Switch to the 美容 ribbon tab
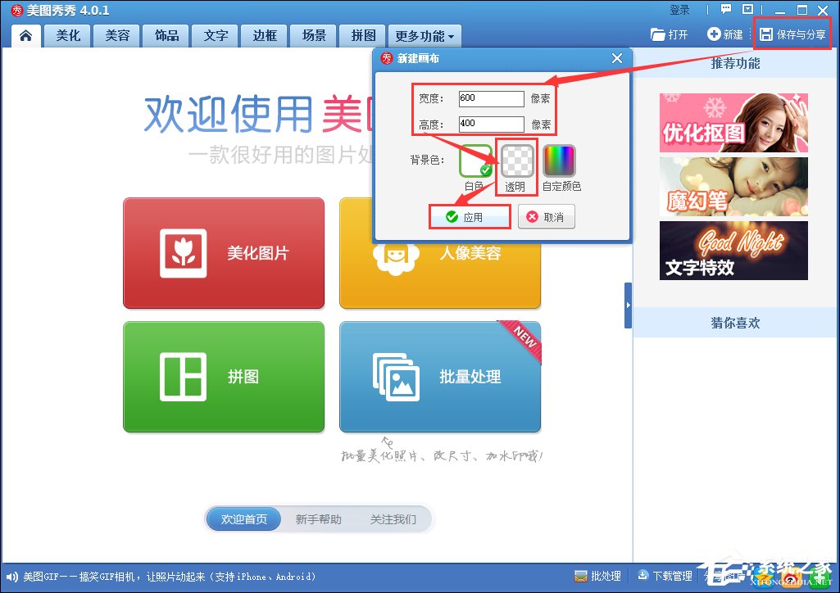 click(116, 35)
